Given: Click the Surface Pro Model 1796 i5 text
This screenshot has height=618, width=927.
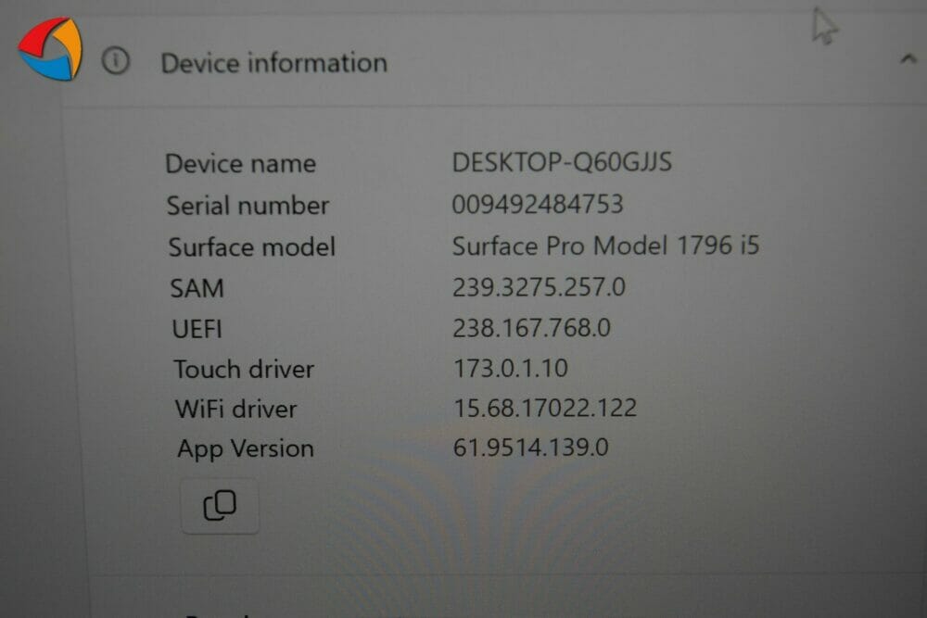Looking at the screenshot, I should 605,246.
